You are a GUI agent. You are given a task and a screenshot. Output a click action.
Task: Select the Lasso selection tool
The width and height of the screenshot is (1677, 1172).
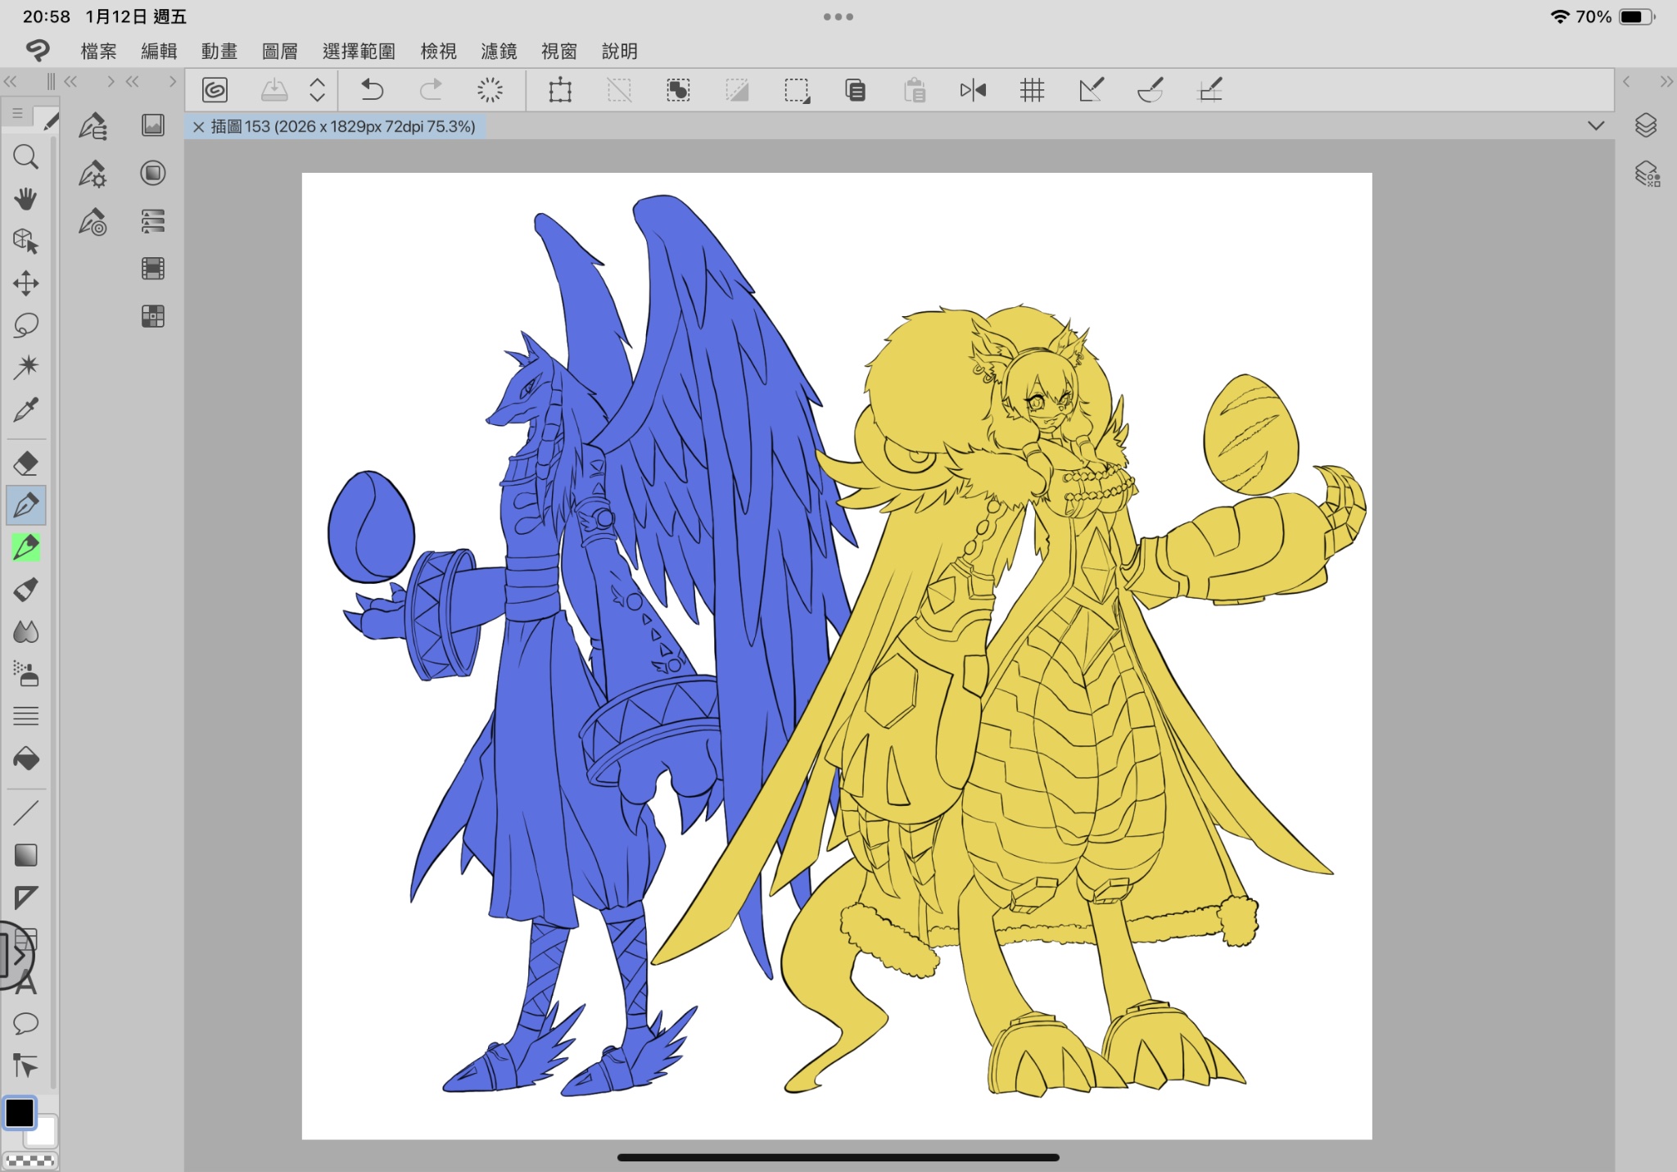click(x=25, y=325)
